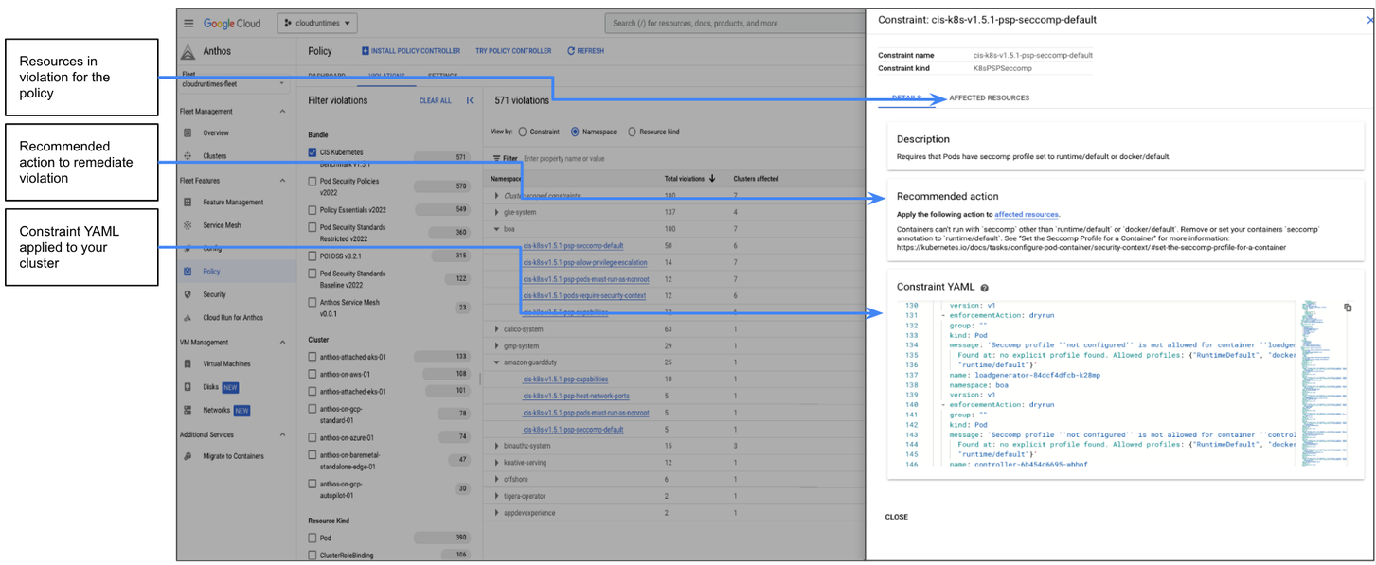Check Policy Essentials v2022 bundle
Viewport: 1376px width, 565px height.
[x=313, y=209]
